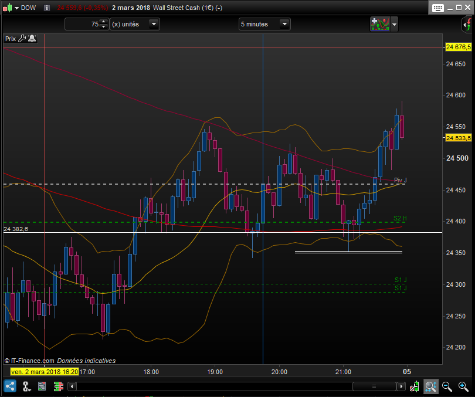Increase the units value by one
The width and height of the screenshot is (475, 397).
(104, 22)
